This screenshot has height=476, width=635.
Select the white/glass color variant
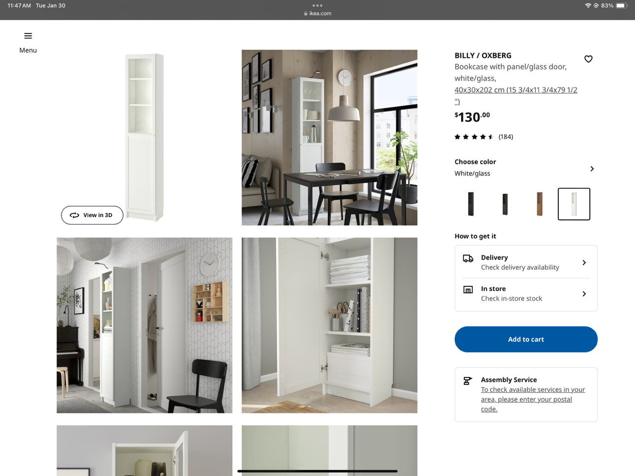click(574, 204)
